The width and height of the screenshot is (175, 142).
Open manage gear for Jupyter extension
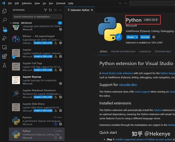click(x=61, y=57)
